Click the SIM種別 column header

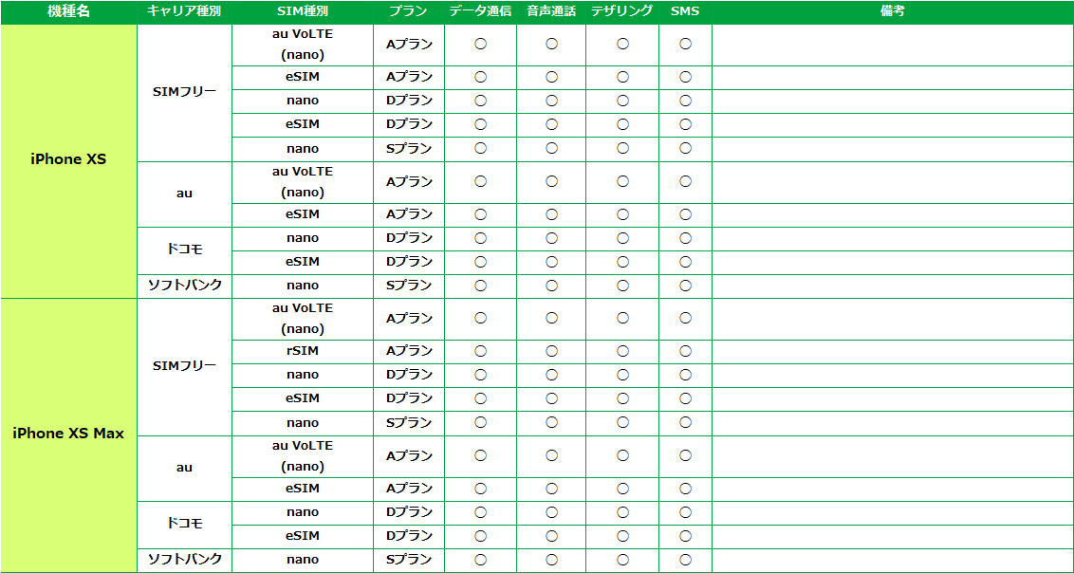(303, 11)
